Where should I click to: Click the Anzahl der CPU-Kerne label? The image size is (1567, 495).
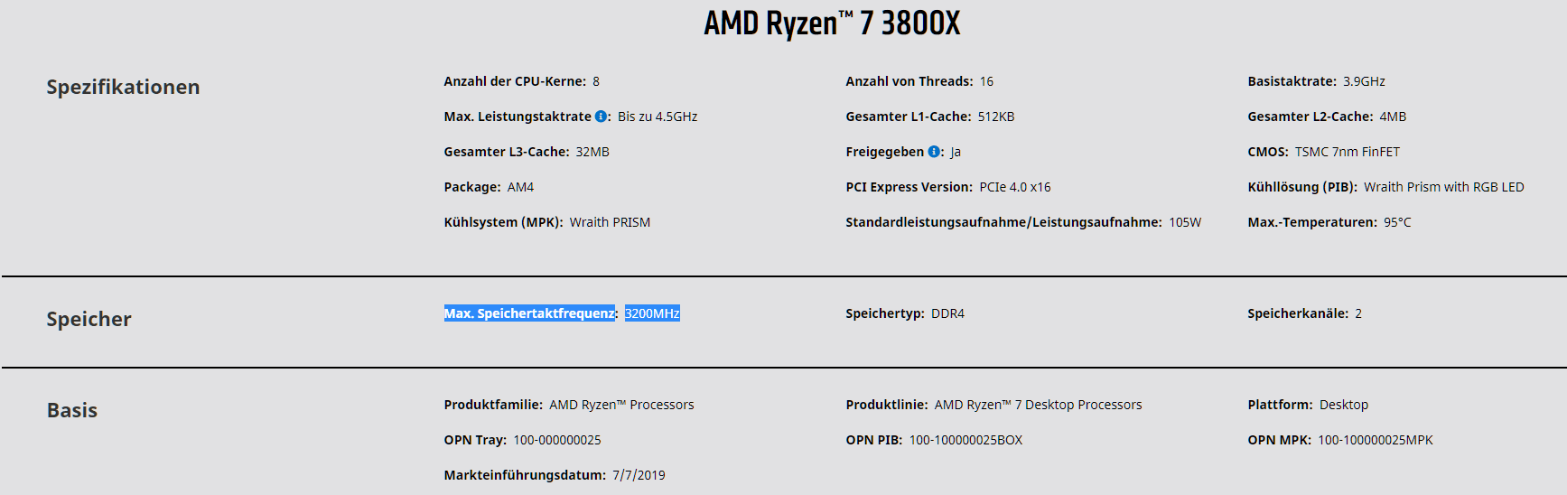[515, 81]
